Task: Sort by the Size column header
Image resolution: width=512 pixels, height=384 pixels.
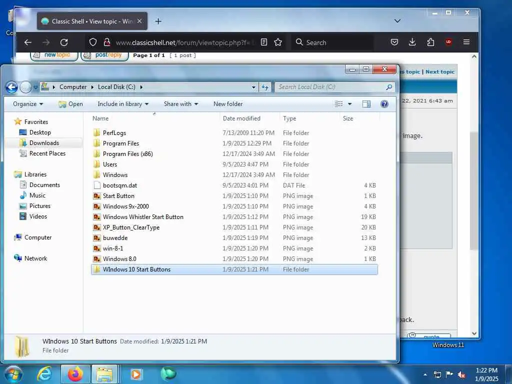Action: pyautogui.click(x=359, y=118)
